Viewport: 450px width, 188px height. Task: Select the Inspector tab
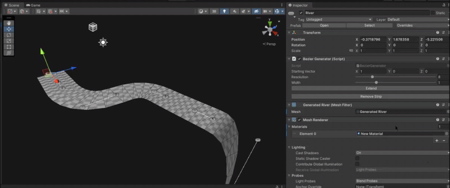tap(300, 5)
